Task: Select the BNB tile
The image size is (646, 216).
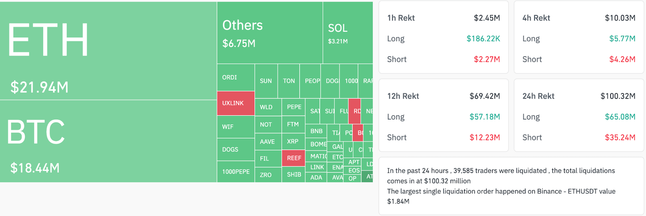Action: (x=317, y=131)
